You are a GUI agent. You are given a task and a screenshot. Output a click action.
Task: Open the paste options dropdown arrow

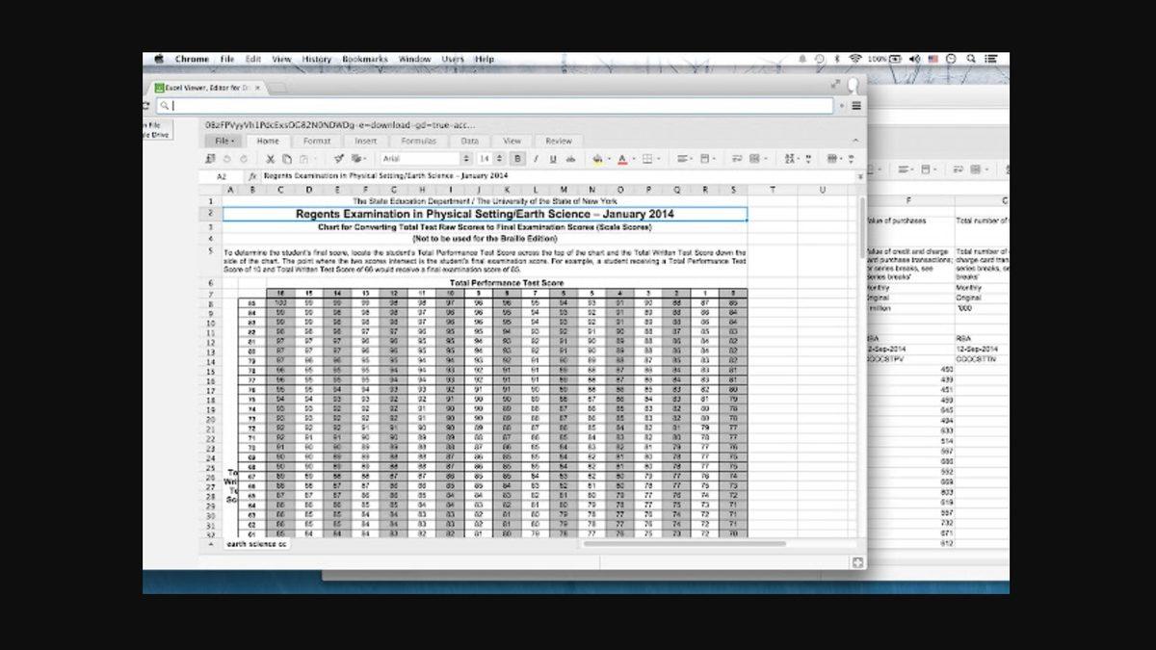[313, 157]
